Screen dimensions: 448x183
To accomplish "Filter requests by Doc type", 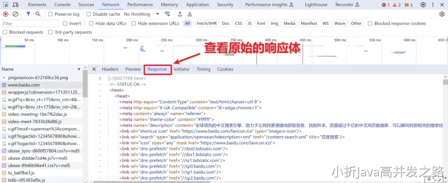I will click(x=226, y=23).
